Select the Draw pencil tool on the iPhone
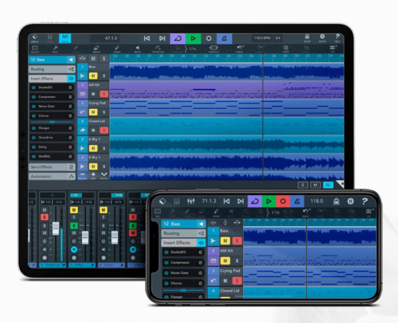Image resolution: width=398 pixels, height=323 pixels. click(x=217, y=213)
